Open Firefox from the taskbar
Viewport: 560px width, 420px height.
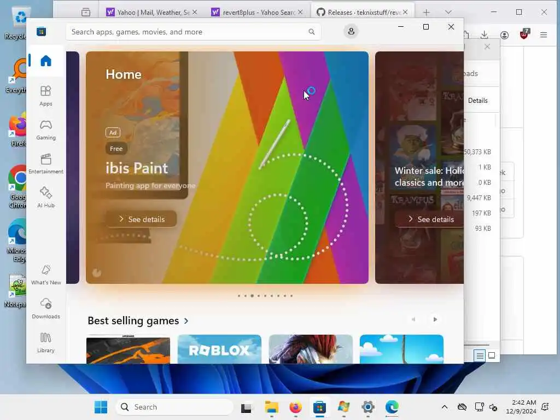coord(295,407)
